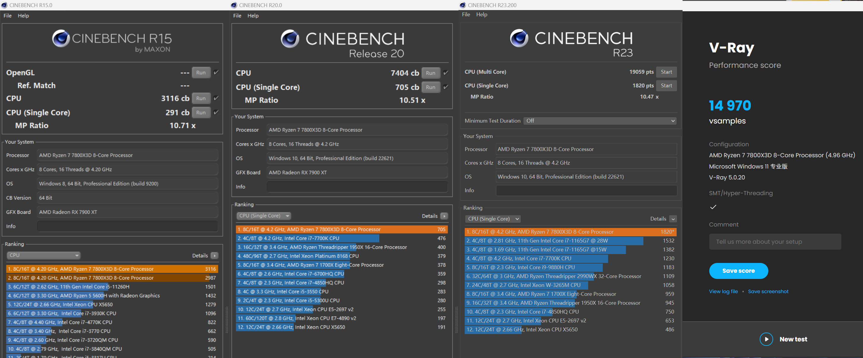The width and height of the screenshot is (863, 358).
Task: Select the i7-6700HQ row in R20 ranking
Action: [342, 274]
